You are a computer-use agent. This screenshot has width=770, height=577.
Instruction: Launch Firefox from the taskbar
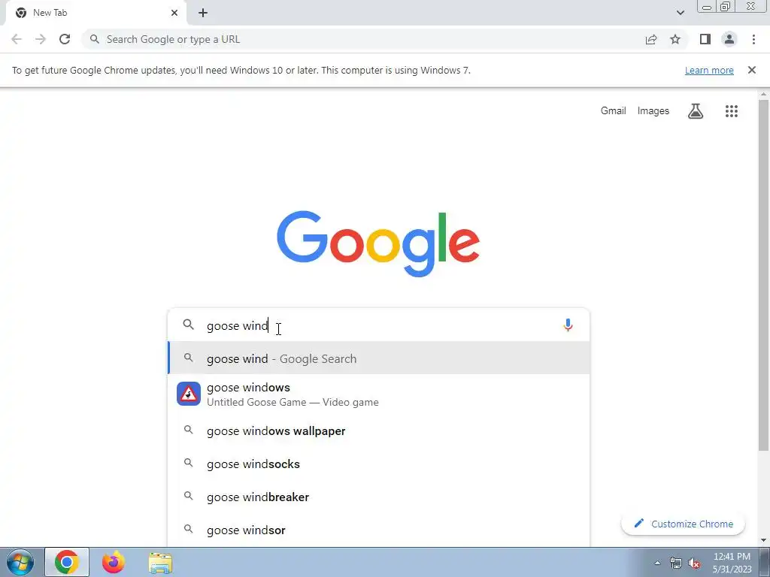pos(113,562)
